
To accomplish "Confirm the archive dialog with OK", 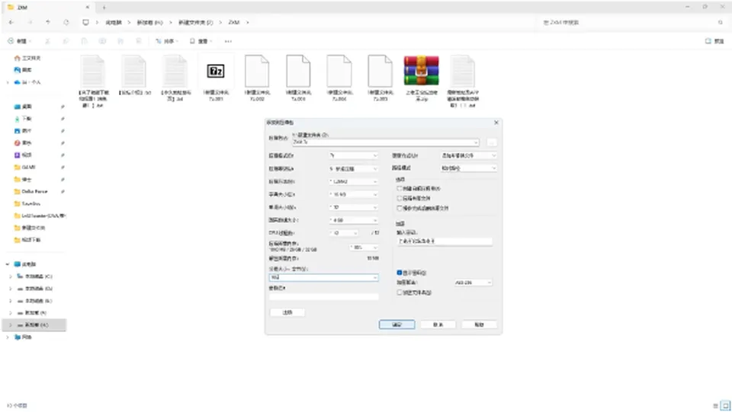I will 396,324.
